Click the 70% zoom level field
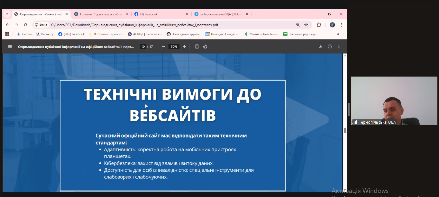This screenshot has height=197, width=439. click(174, 46)
